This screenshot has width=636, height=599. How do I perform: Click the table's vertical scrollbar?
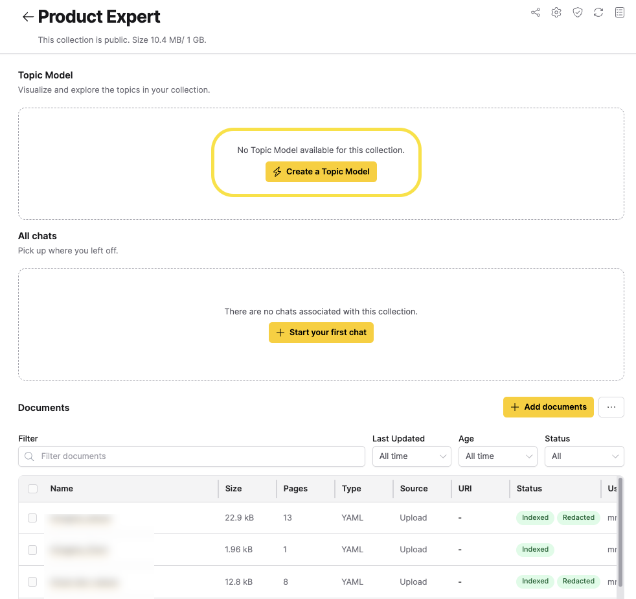tap(620, 532)
